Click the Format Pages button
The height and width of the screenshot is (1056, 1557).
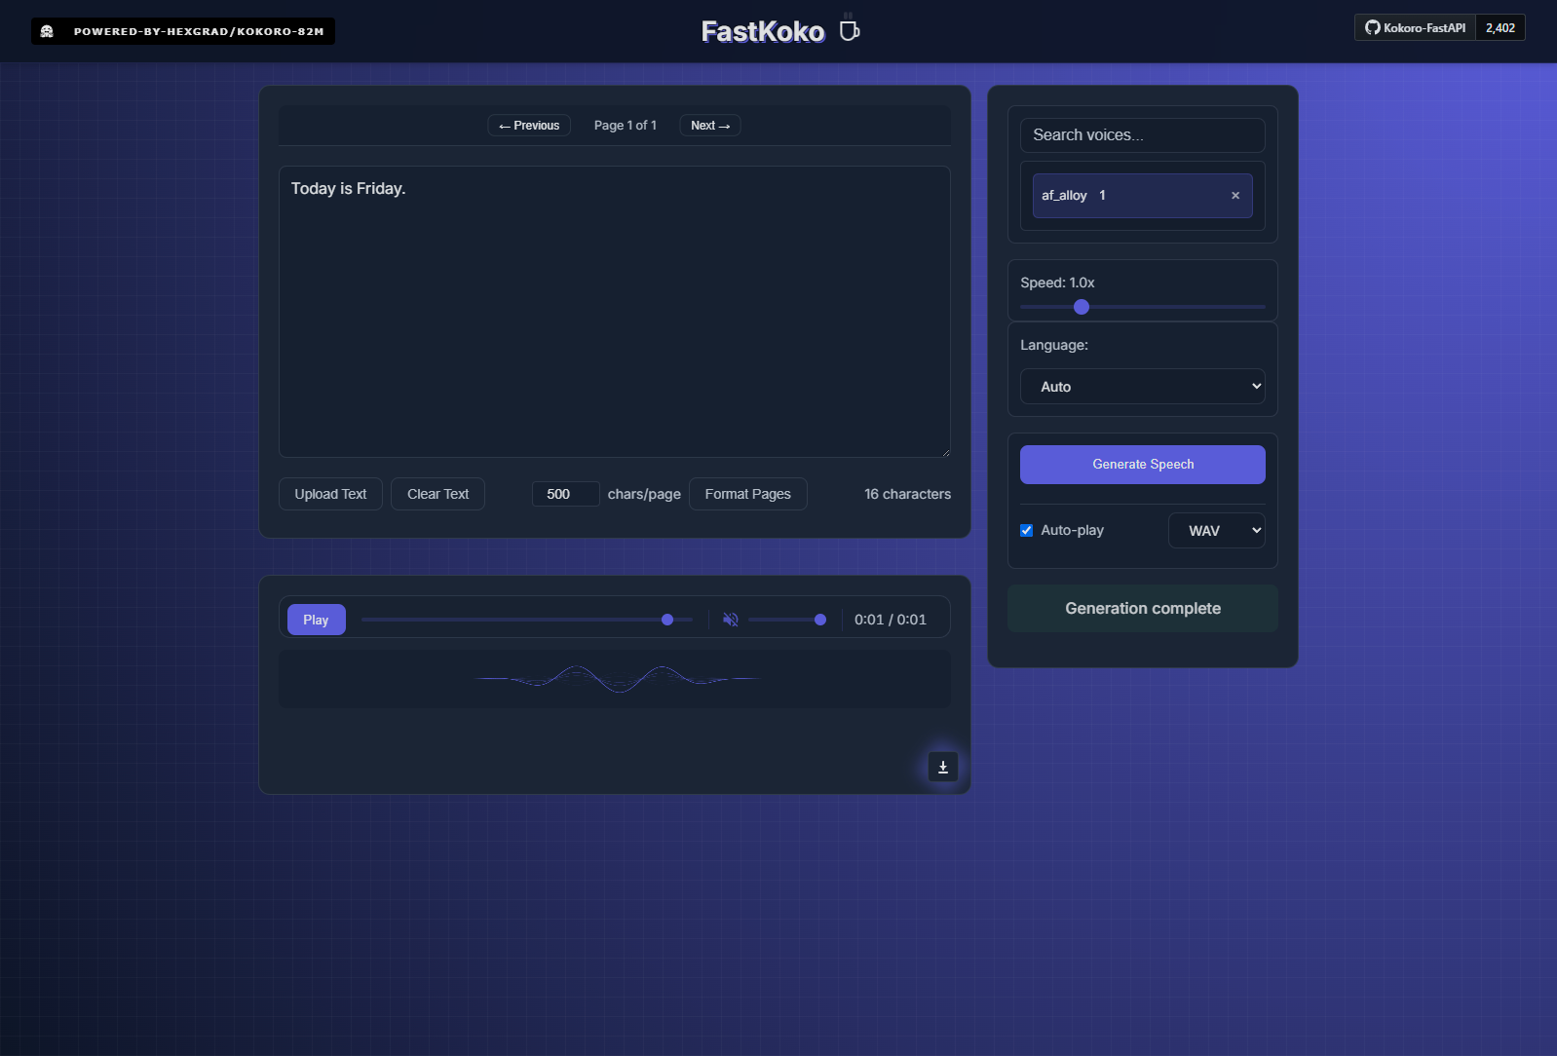click(747, 494)
